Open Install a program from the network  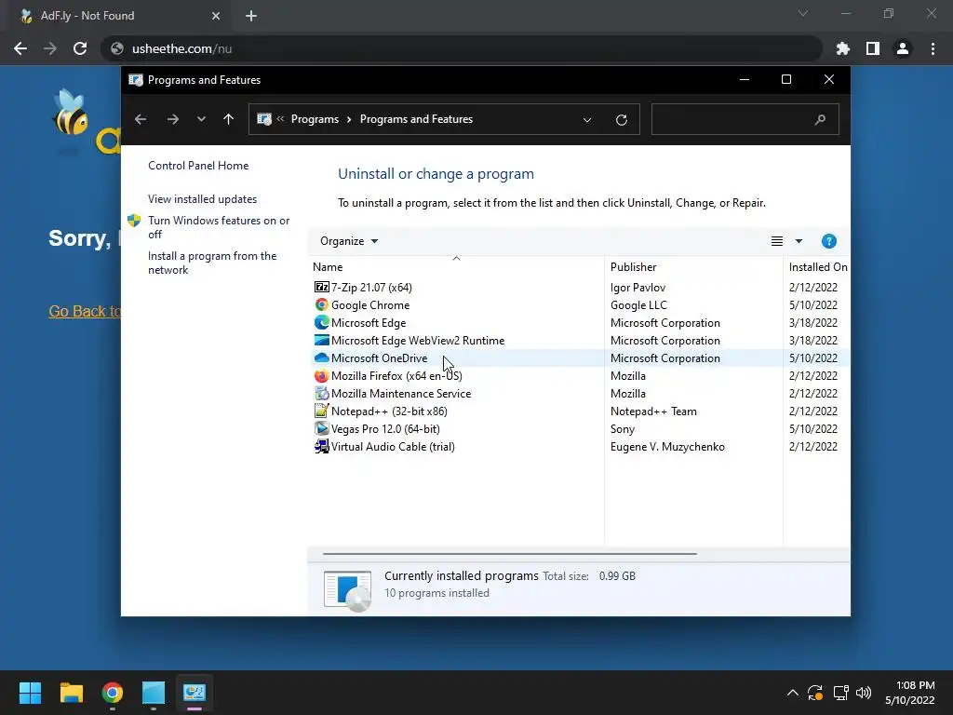[212, 263]
